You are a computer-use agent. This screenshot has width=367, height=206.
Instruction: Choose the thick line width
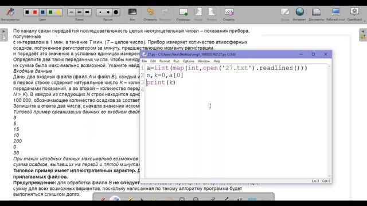(x=87, y=12)
